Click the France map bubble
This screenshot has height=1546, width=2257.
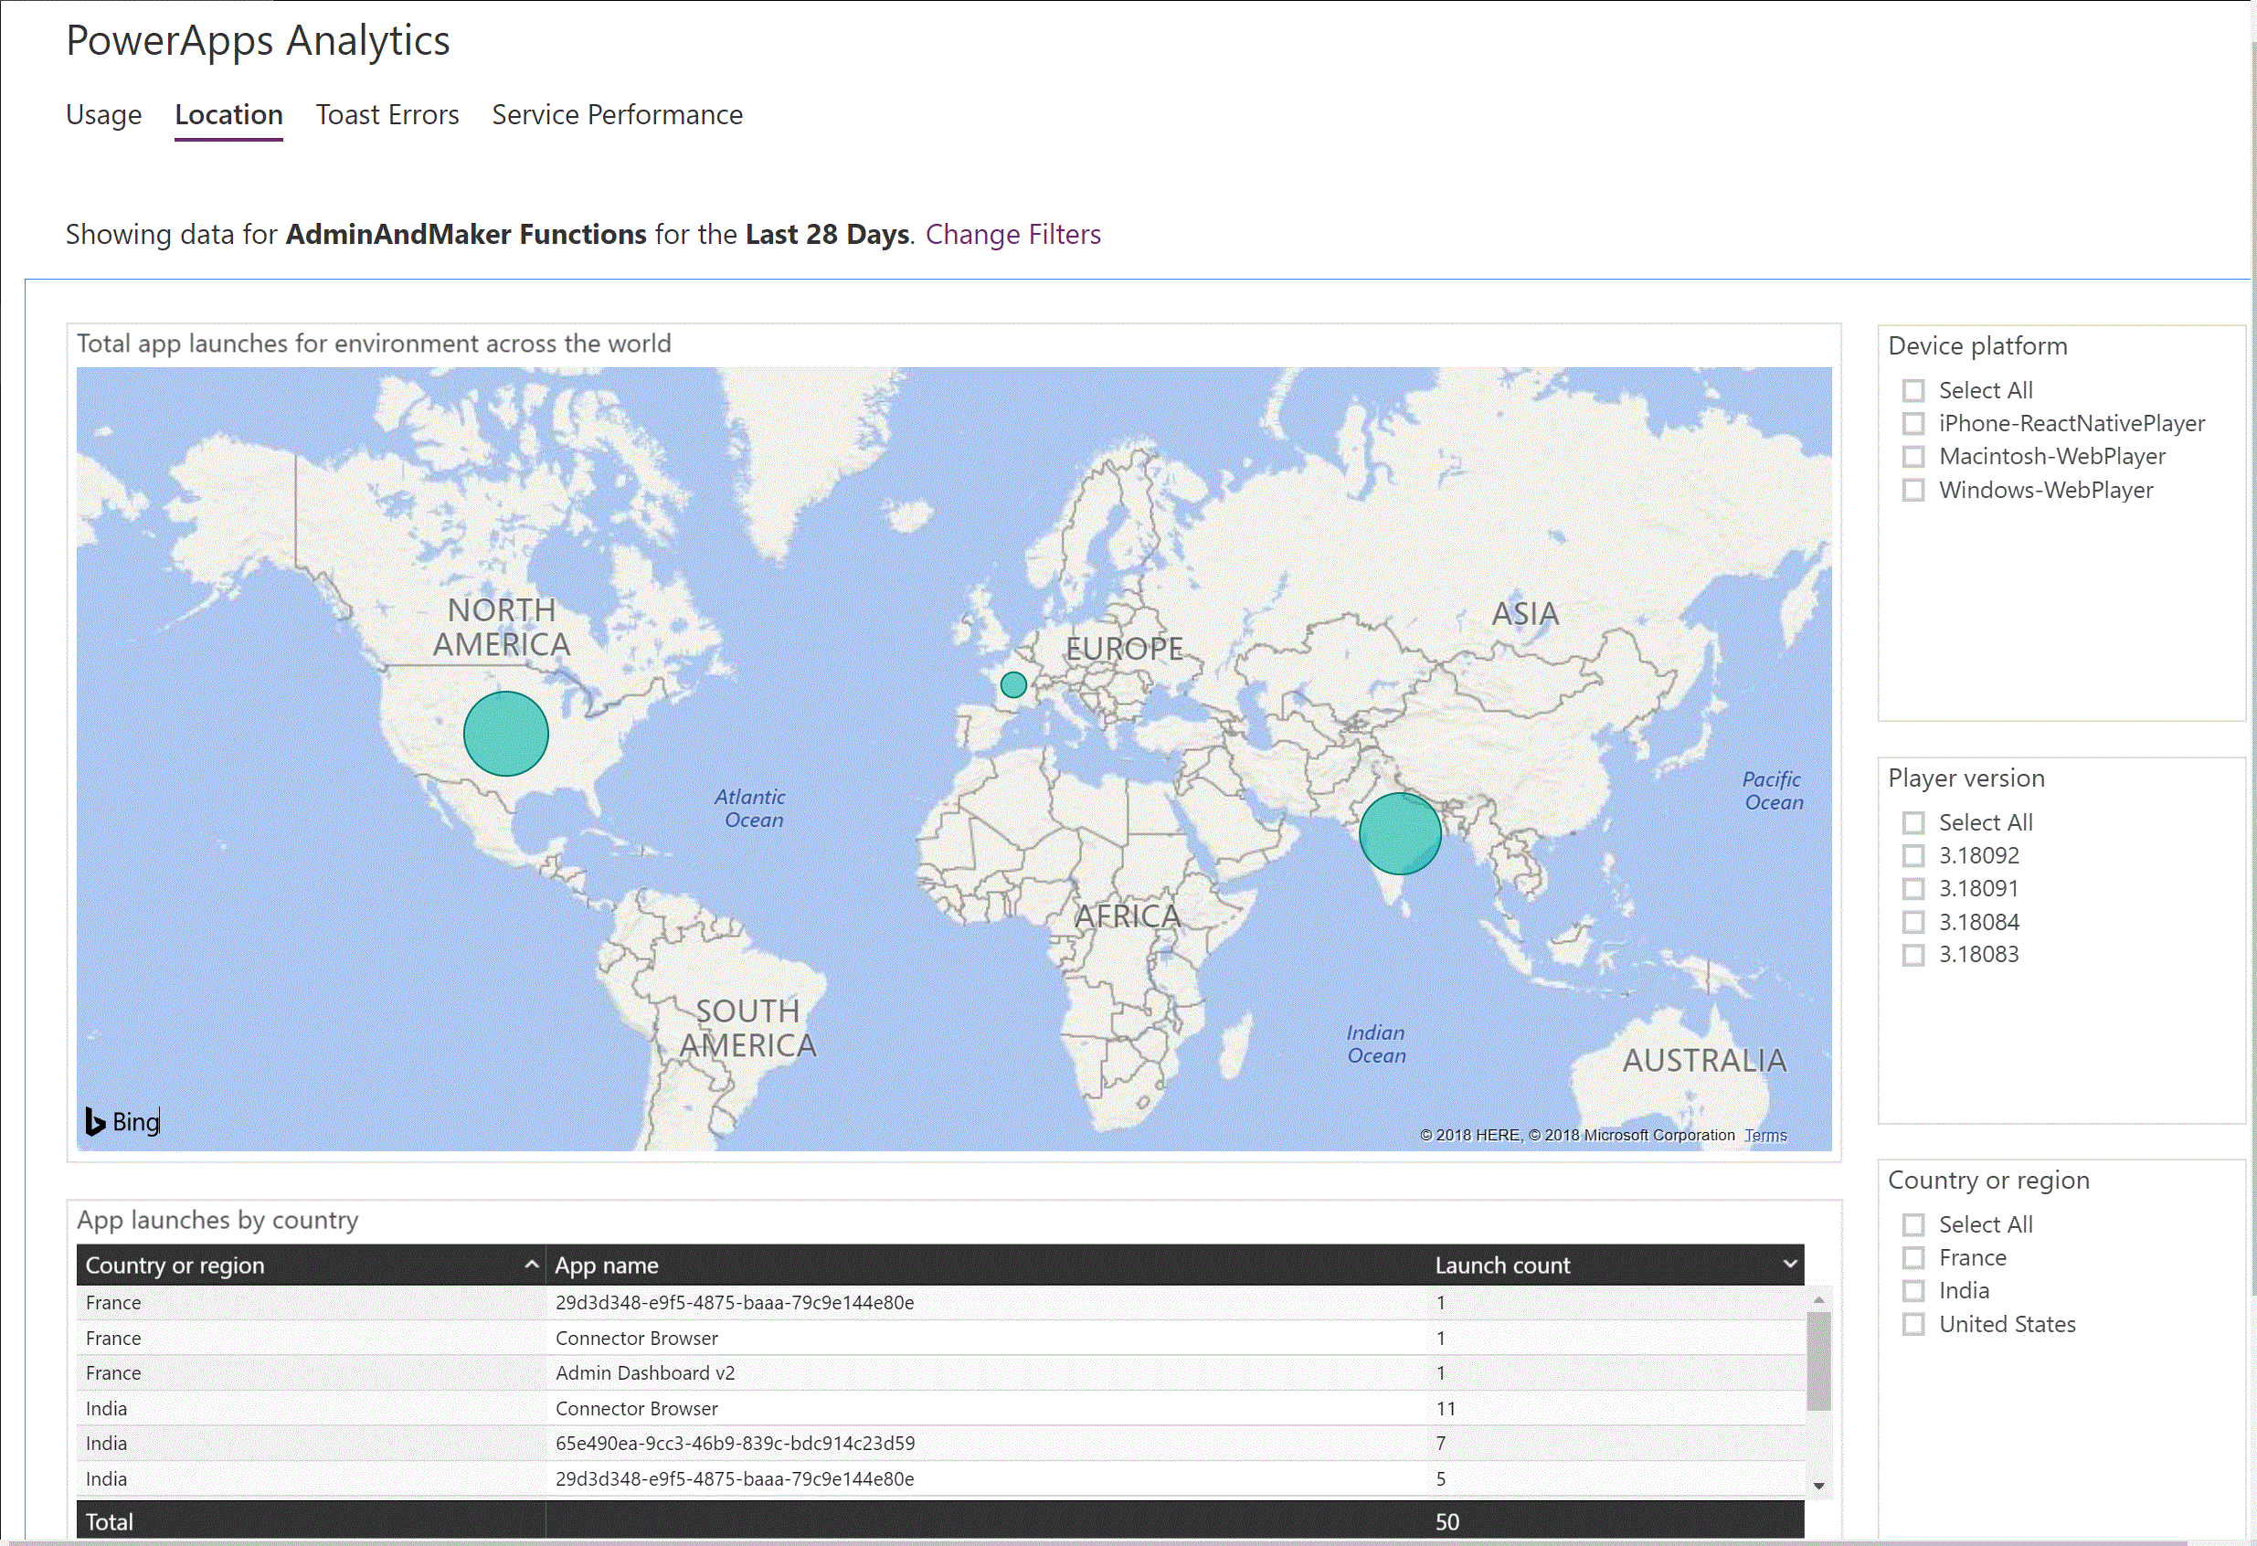(x=1013, y=684)
